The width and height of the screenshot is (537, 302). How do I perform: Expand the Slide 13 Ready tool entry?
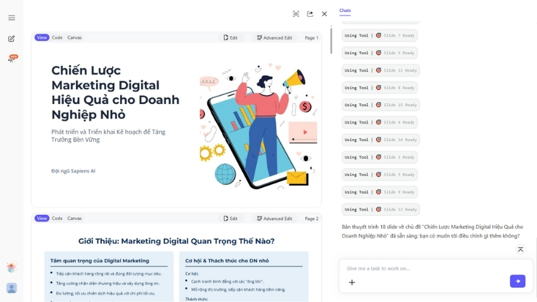[381, 209]
